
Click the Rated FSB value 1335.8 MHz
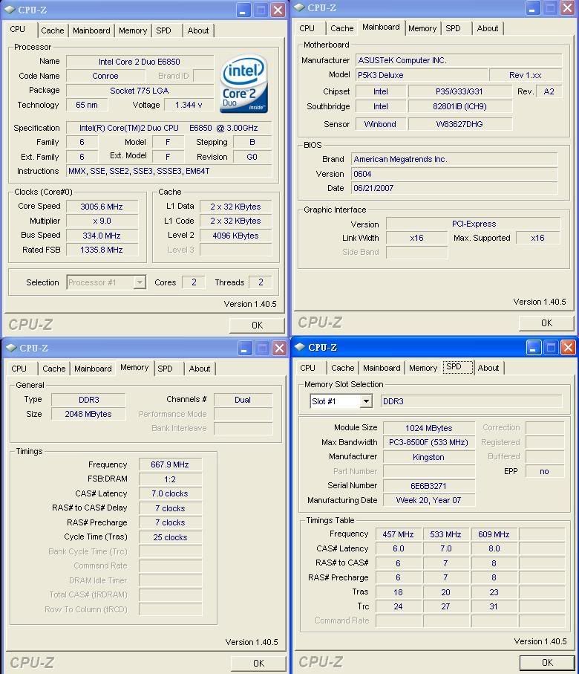point(102,250)
